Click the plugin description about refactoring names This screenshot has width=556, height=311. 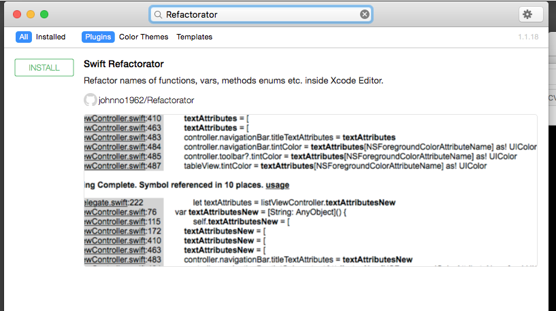233,81
